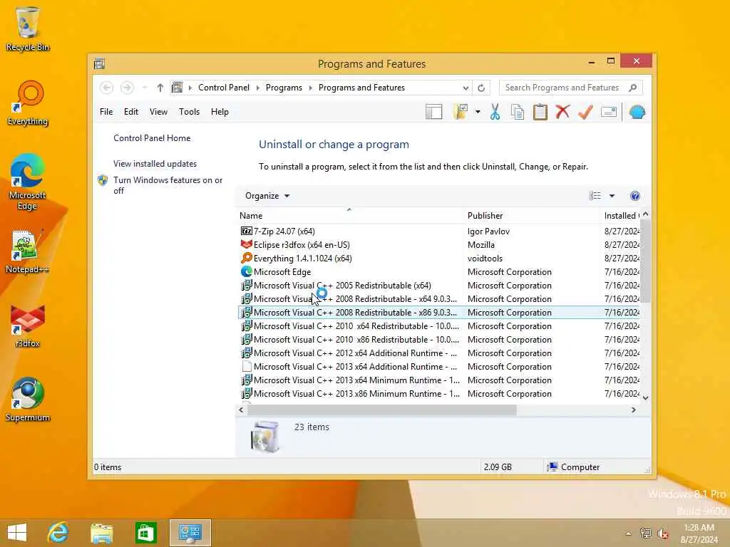Click horizontal scrollbar right arrow

tap(633, 410)
